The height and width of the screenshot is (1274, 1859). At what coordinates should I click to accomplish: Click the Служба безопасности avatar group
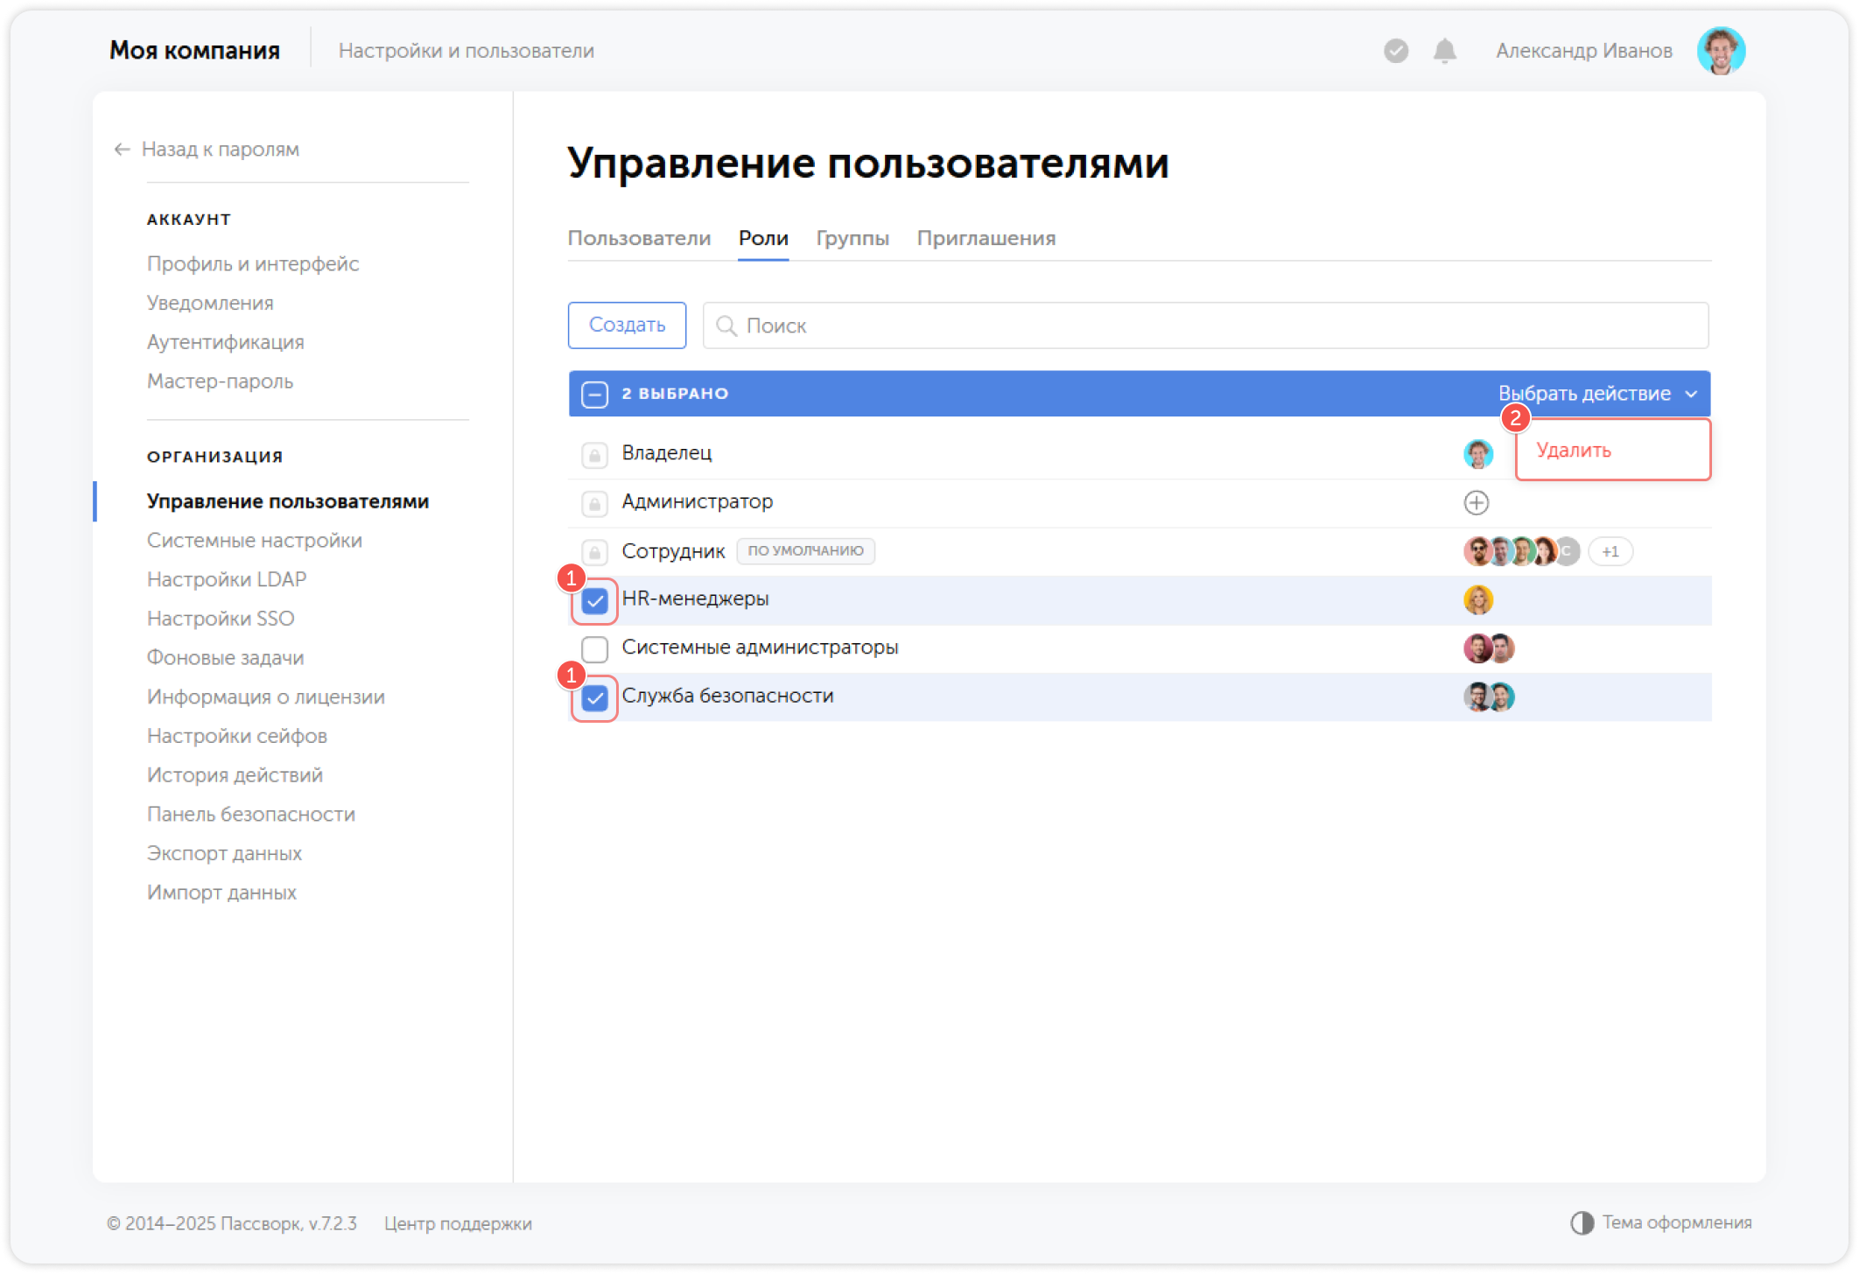[x=1488, y=696]
